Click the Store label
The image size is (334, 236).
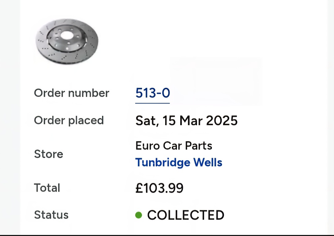[x=49, y=154]
